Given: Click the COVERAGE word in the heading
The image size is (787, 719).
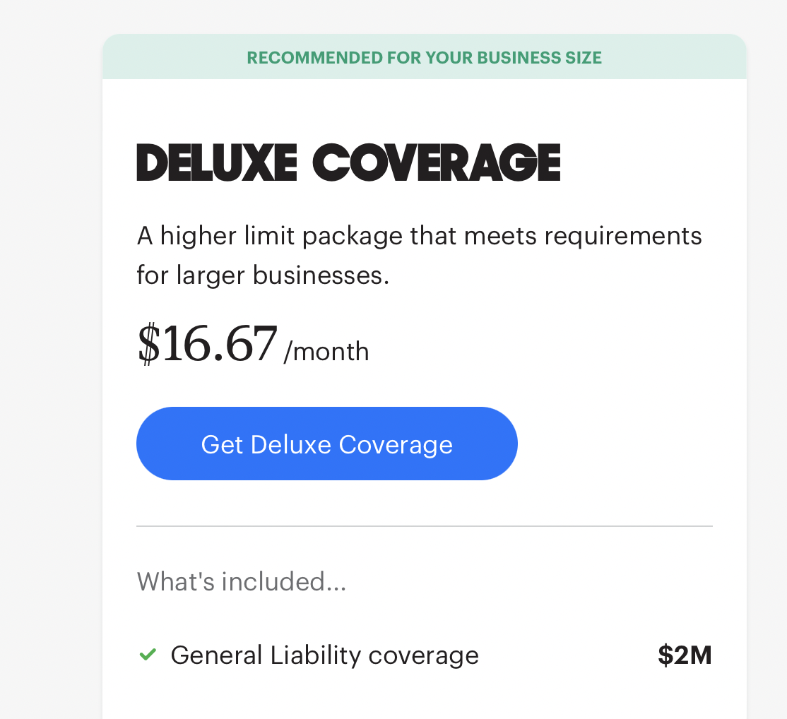Looking at the screenshot, I should [x=436, y=162].
